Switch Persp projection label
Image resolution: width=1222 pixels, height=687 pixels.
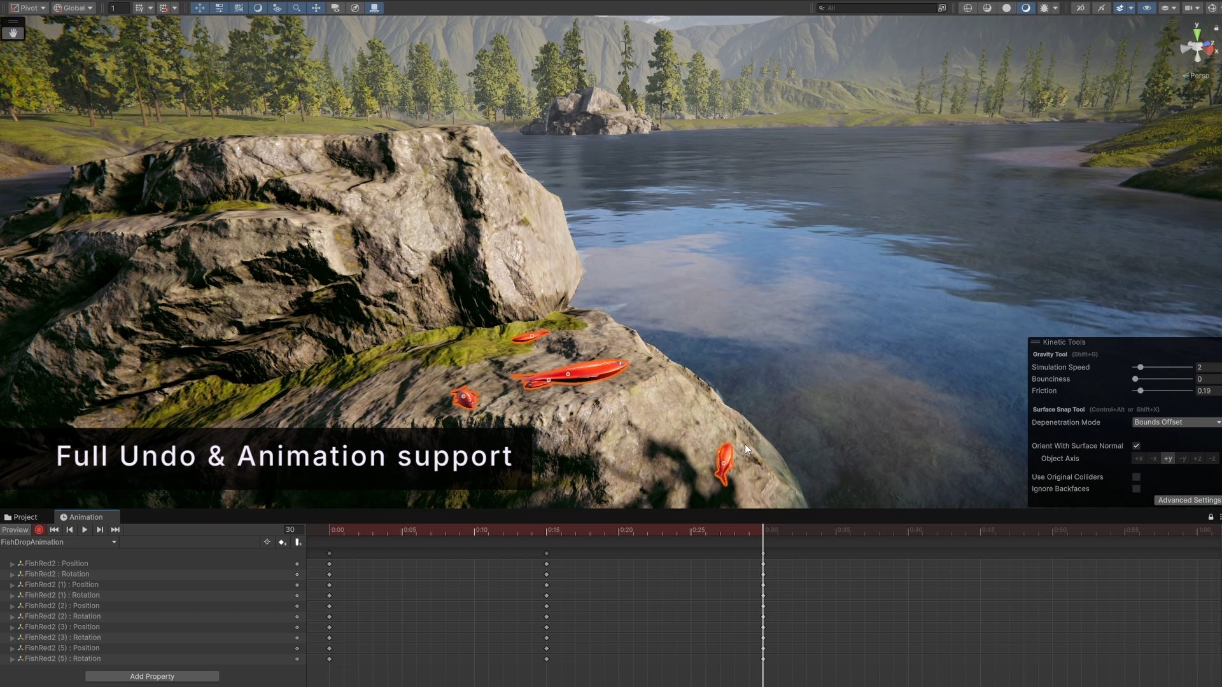point(1197,76)
